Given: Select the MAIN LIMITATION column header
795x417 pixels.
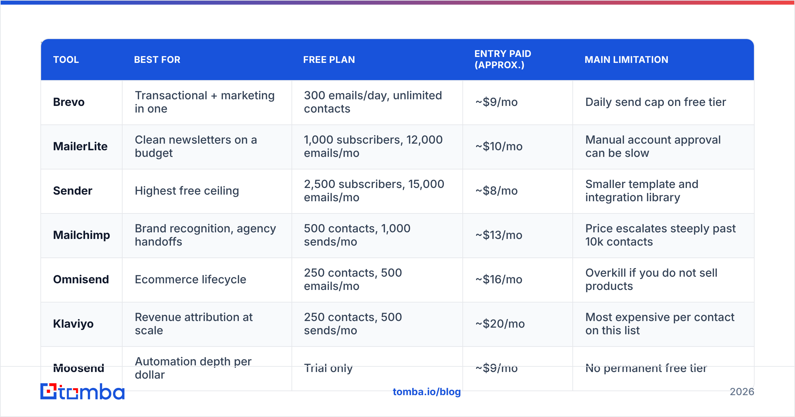Looking at the screenshot, I should [626, 60].
